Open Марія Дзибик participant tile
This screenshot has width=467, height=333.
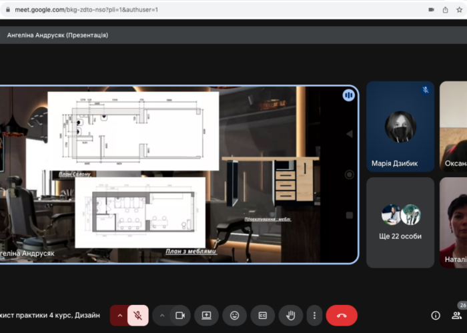point(400,127)
